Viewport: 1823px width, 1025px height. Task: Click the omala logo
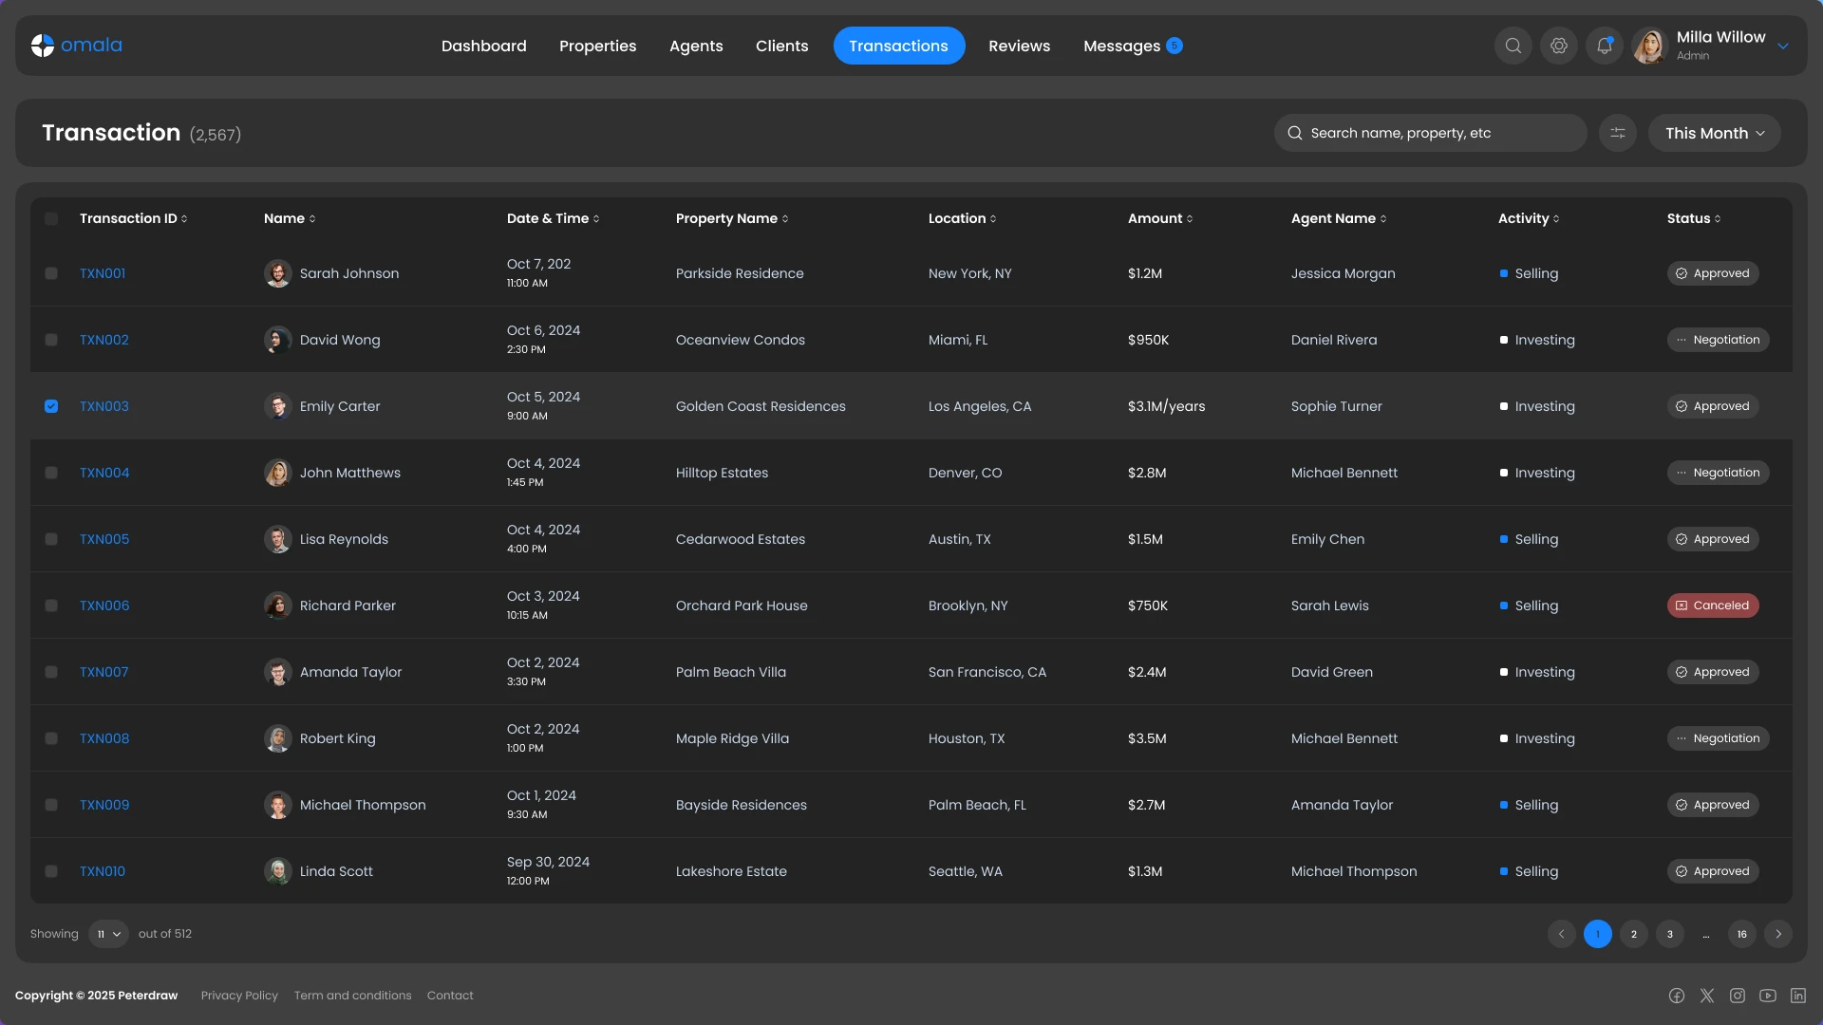[x=77, y=45]
